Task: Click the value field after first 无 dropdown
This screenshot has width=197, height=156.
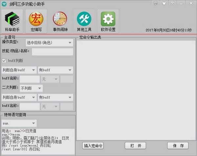Action: [67, 79]
